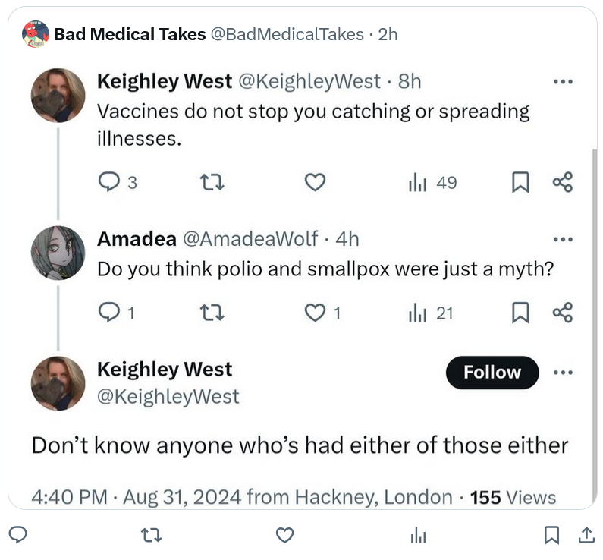Repost the Bad Medical Takes post
The width and height of the screenshot is (603, 560).
[x=152, y=536]
